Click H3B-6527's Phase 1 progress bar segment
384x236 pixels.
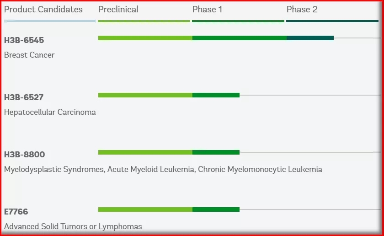tap(216, 95)
